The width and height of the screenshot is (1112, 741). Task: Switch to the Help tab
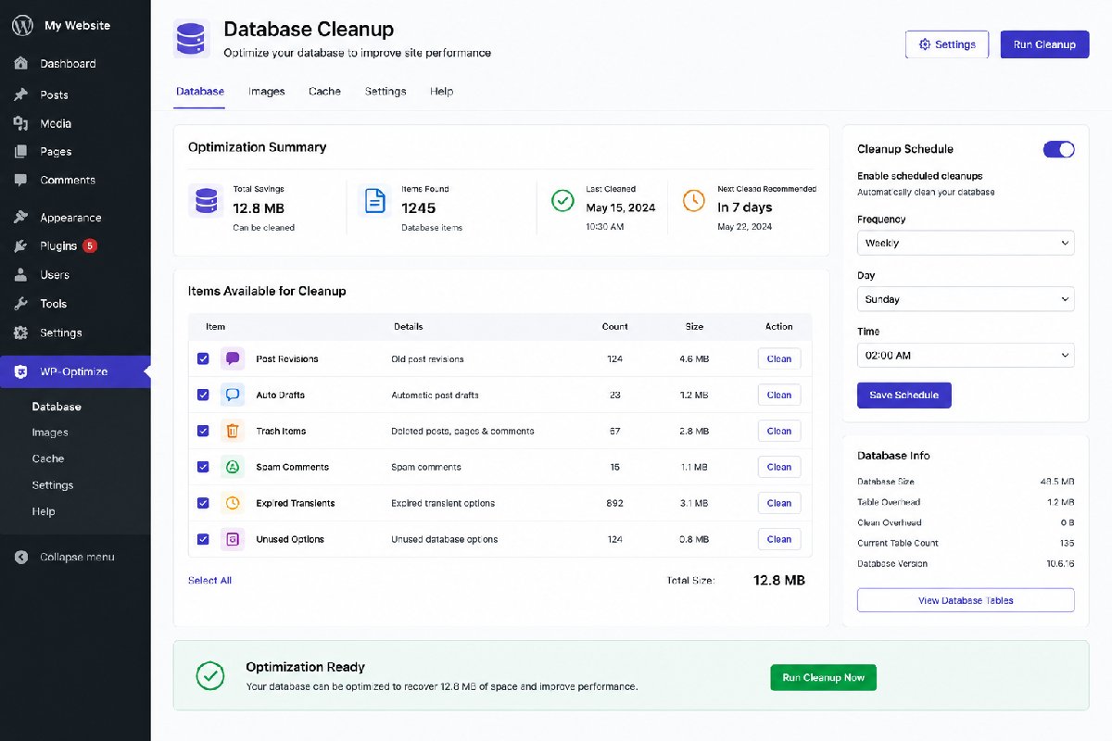coord(442,92)
